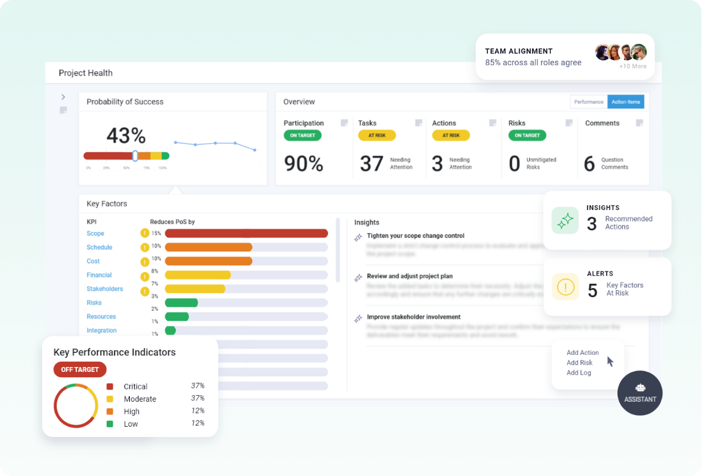Viewport: 702px width, 476px height.
Task: Click the comment icon in the left sidebar
Action: point(63,110)
